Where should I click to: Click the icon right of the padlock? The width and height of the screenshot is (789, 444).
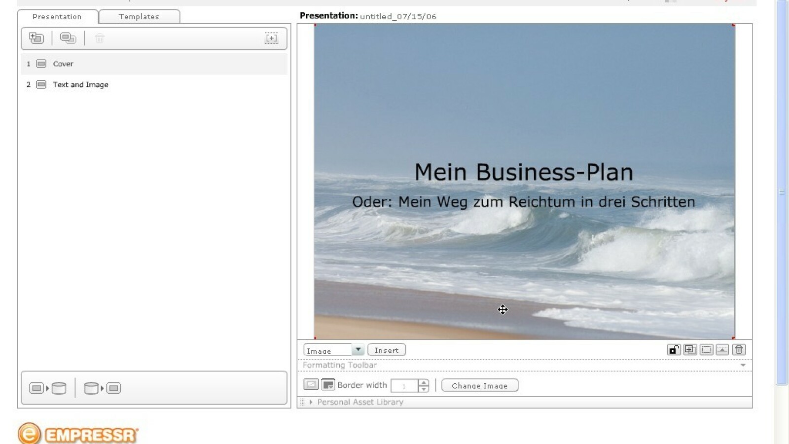click(690, 350)
